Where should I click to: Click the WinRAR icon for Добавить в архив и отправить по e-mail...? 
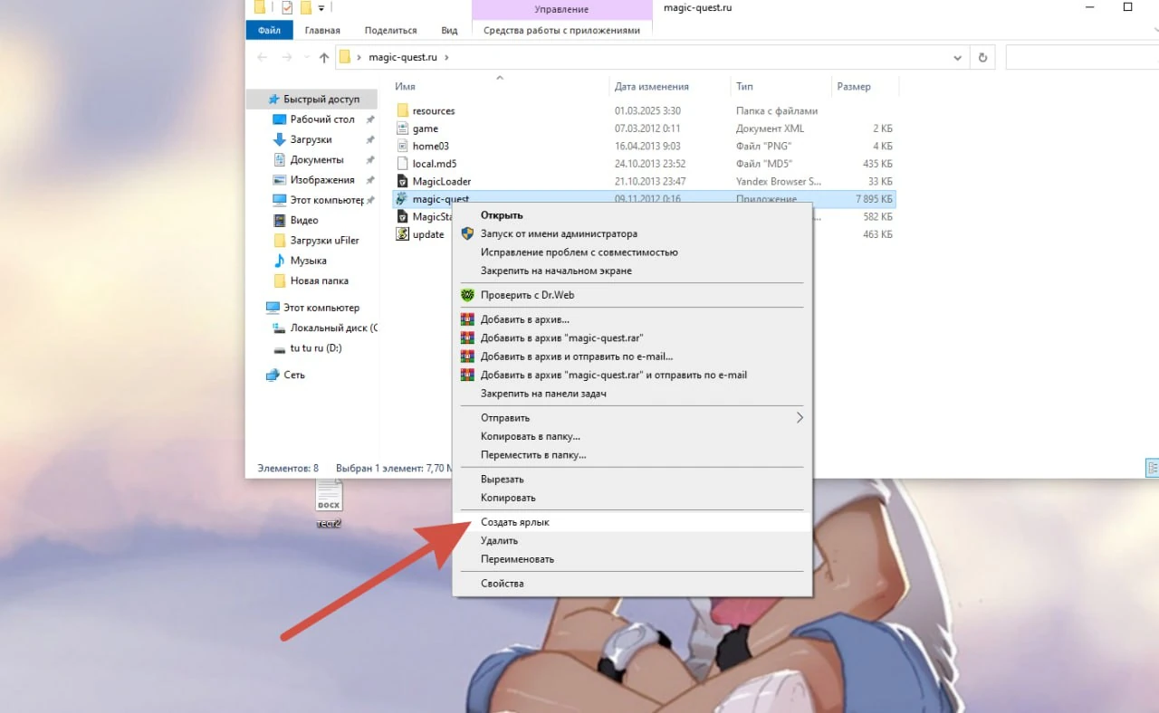pos(467,356)
